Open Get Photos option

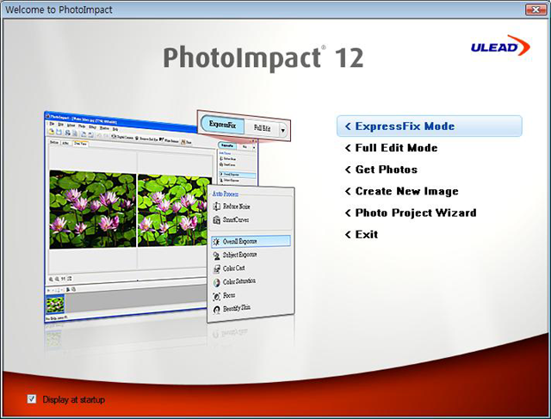[381, 169]
